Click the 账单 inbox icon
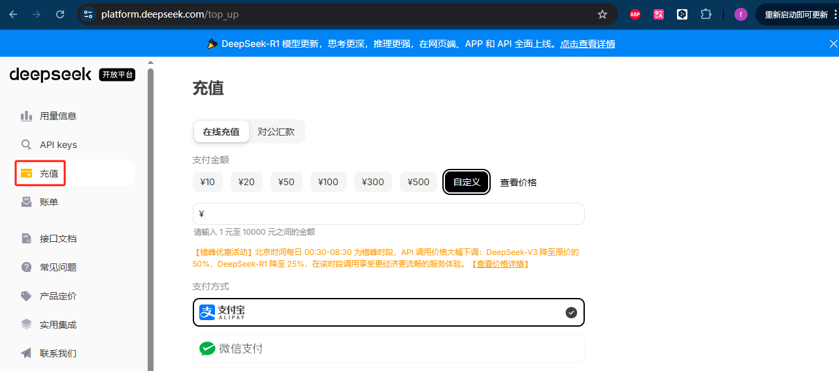This screenshot has height=371, width=839. click(x=26, y=202)
